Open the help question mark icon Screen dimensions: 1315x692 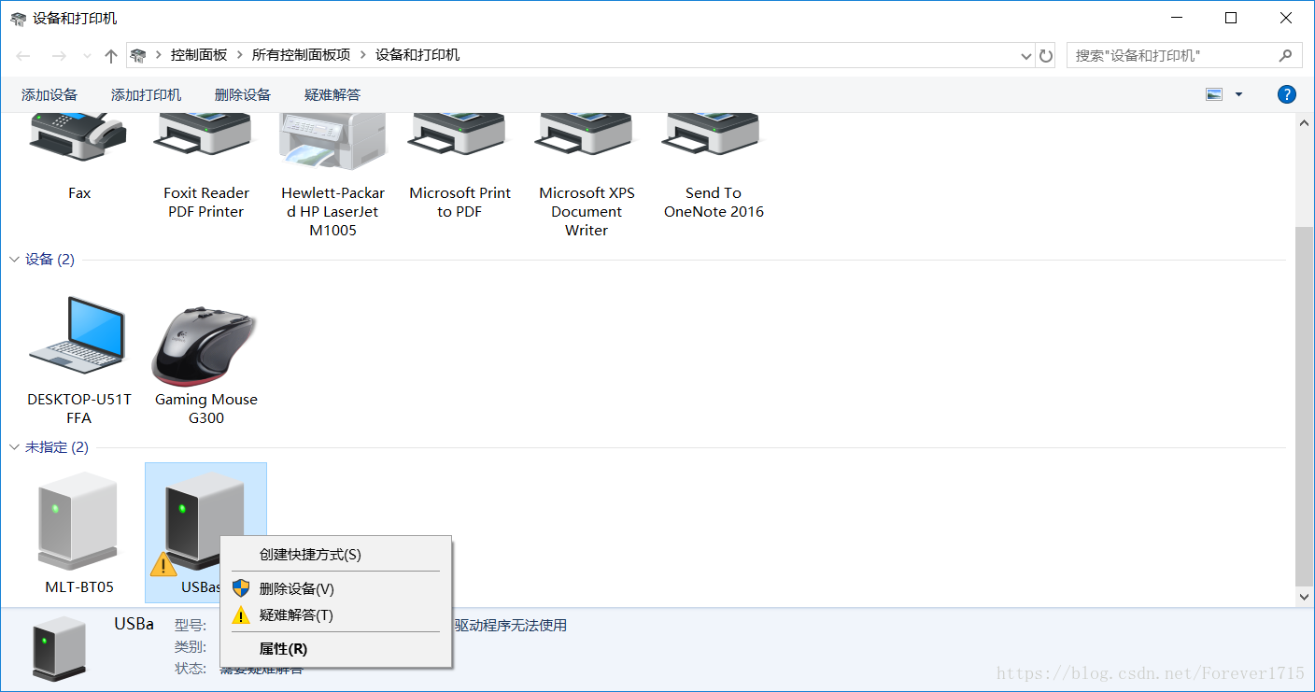[x=1287, y=94]
